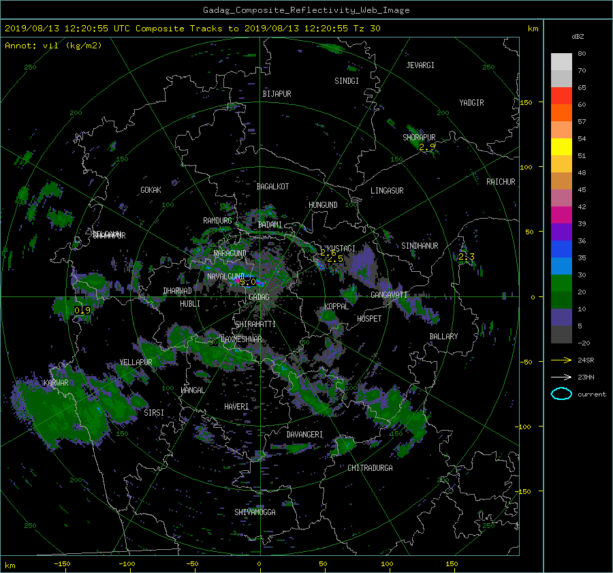Select the SINDHANUR city label
The height and width of the screenshot is (573, 613).
(x=420, y=246)
